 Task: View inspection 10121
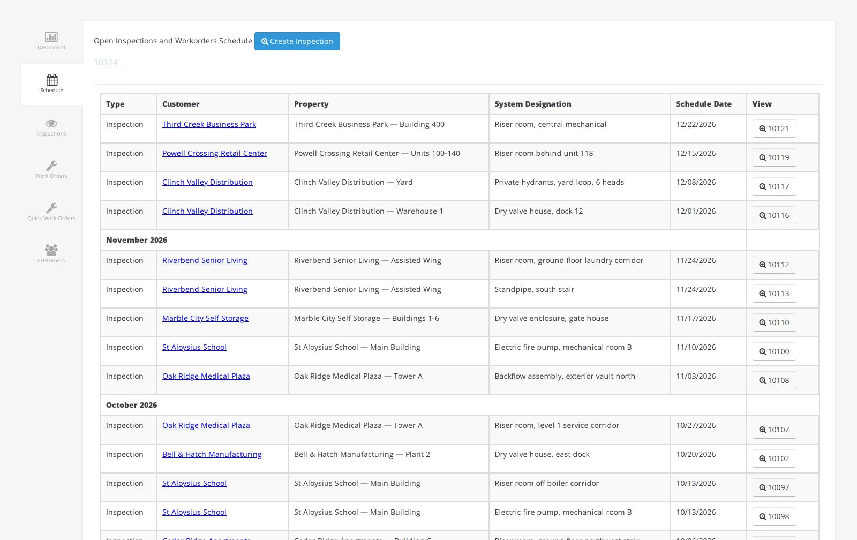(774, 129)
